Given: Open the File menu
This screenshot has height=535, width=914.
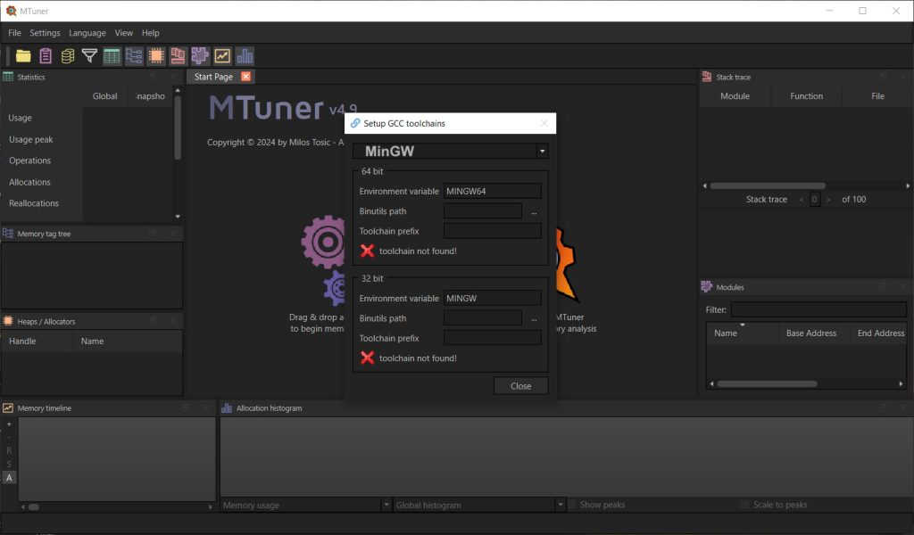Looking at the screenshot, I should [14, 33].
